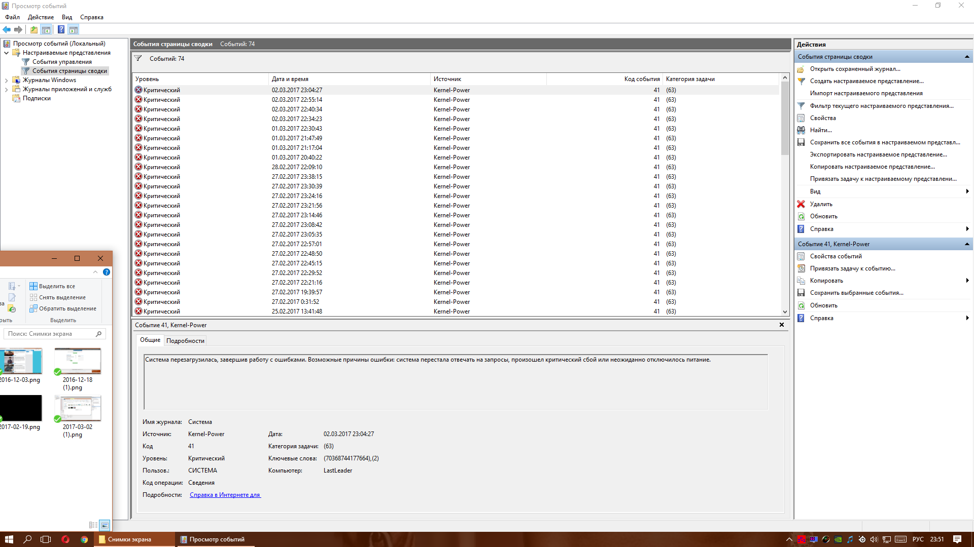Switch to the Подробности tab
Screen dimensions: 974x547
pos(185,341)
